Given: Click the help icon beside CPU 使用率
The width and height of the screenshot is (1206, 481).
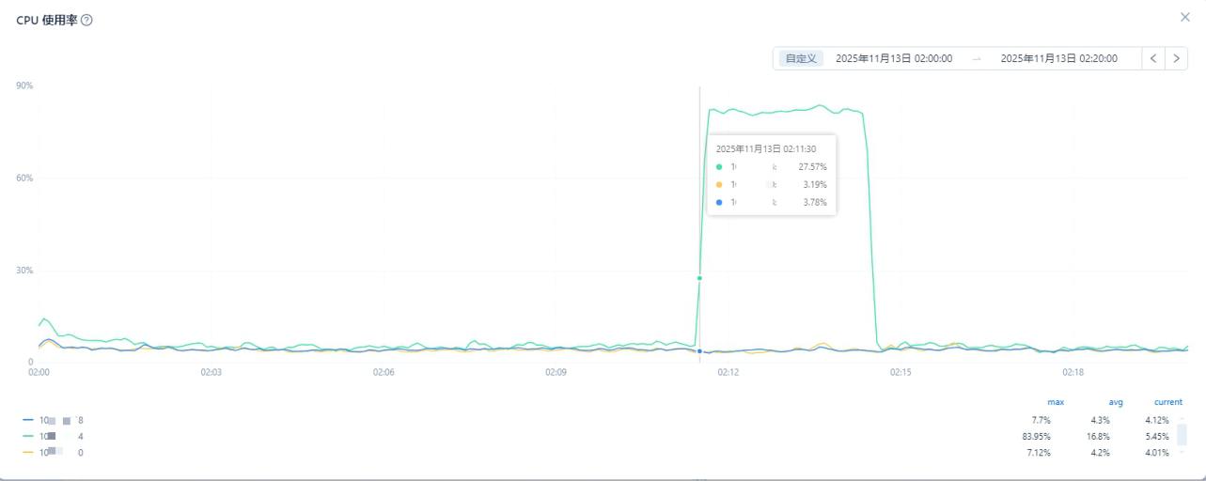Looking at the screenshot, I should point(86,21).
